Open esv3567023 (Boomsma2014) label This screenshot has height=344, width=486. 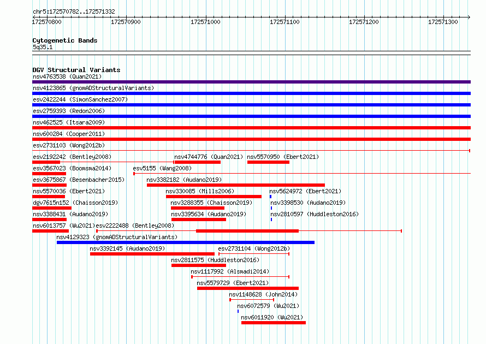click(72, 168)
